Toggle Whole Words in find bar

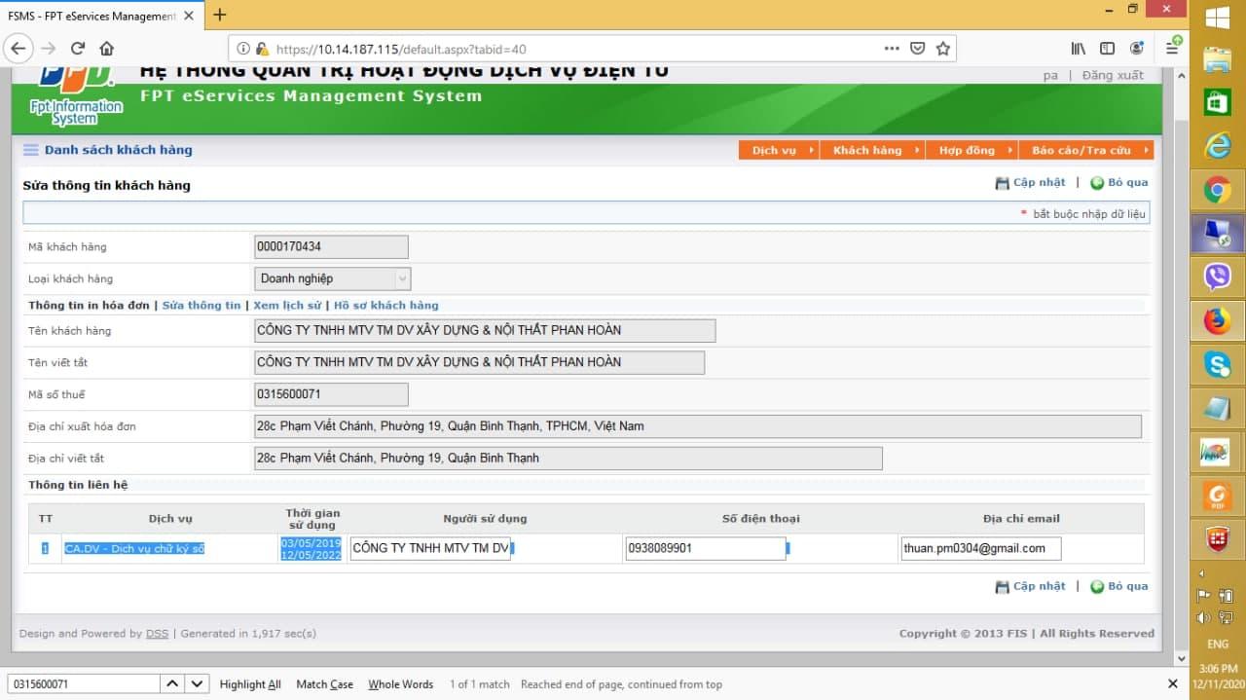(x=401, y=684)
